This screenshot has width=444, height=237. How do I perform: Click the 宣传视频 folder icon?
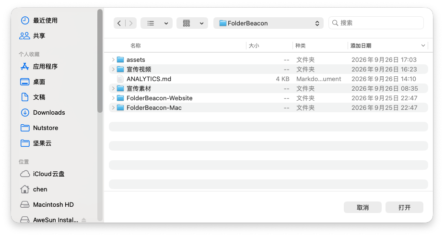pyautogui.click(x=120, y=69)
